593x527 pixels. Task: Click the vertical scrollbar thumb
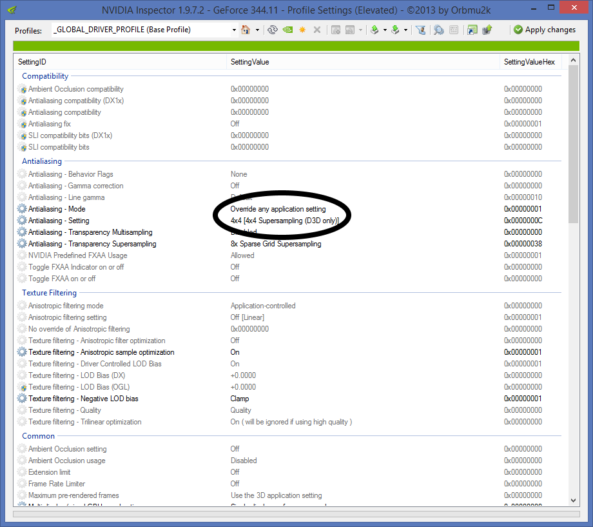click(573, 144)
